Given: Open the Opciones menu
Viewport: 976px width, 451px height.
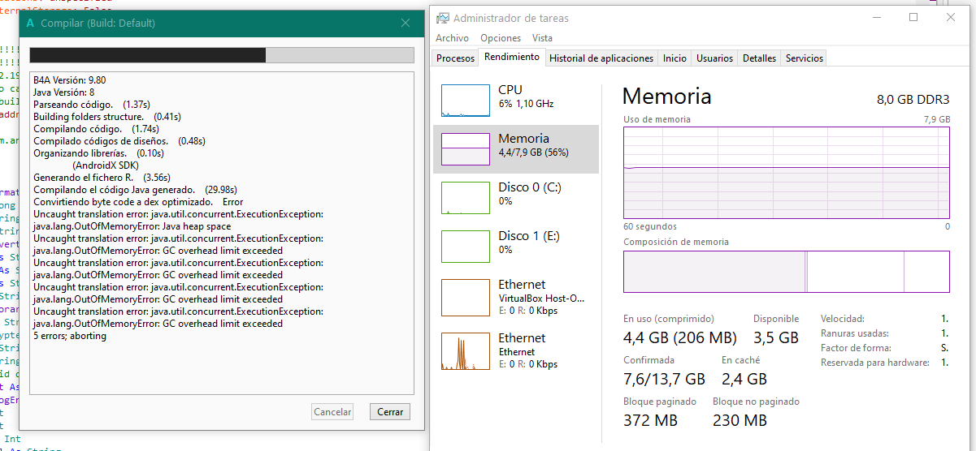Looking at the screenshot, I should (501, 38).
